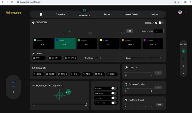Switch to profile 4
192x113 pixels.
point(184,73)
